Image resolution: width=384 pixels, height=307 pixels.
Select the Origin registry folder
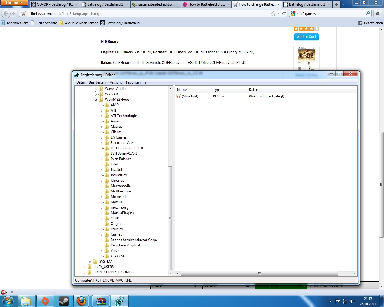115,224
